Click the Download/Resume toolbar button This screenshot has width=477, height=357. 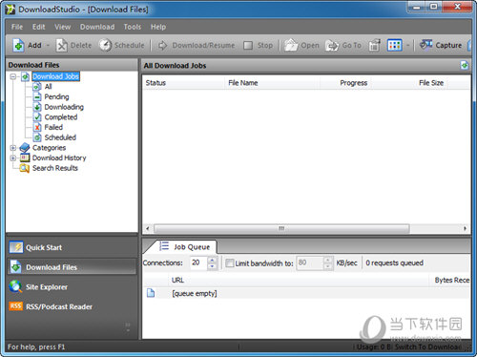point(197,46)
